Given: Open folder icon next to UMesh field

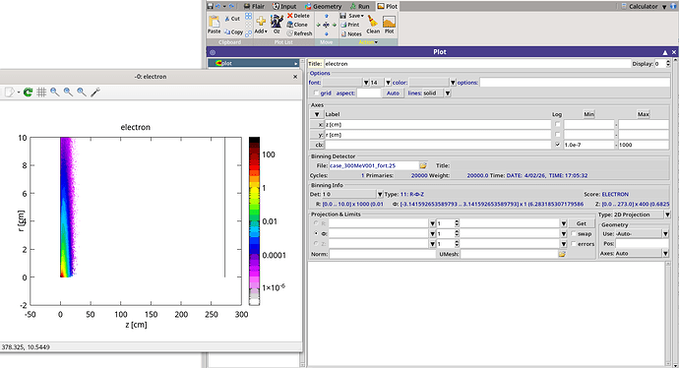Looking at the screenshot, I should [x=562, y=254].
